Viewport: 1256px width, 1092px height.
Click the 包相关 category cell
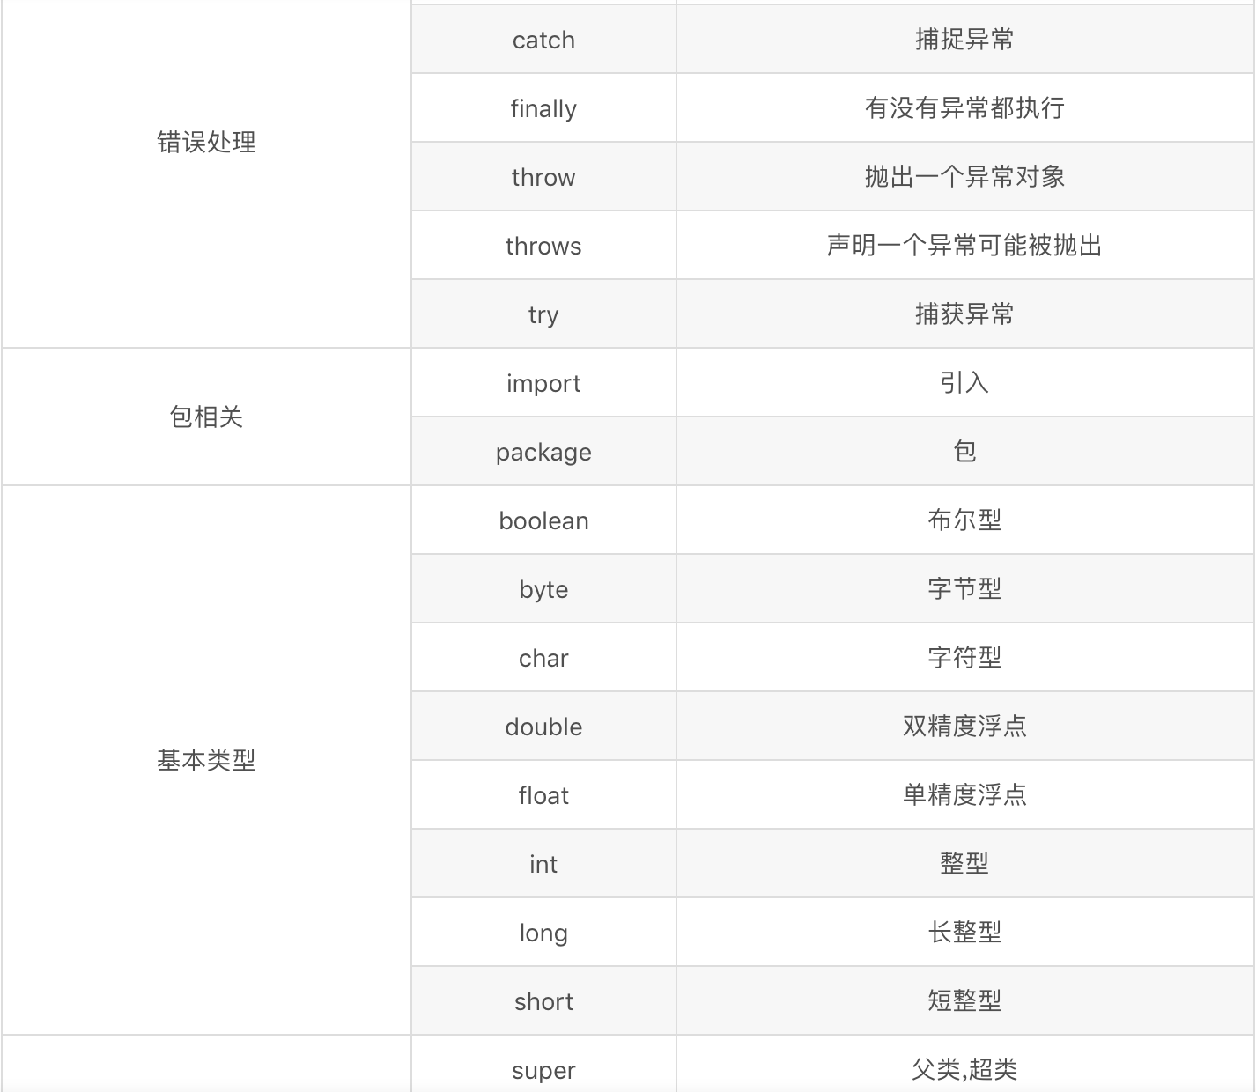coord(206,417)
